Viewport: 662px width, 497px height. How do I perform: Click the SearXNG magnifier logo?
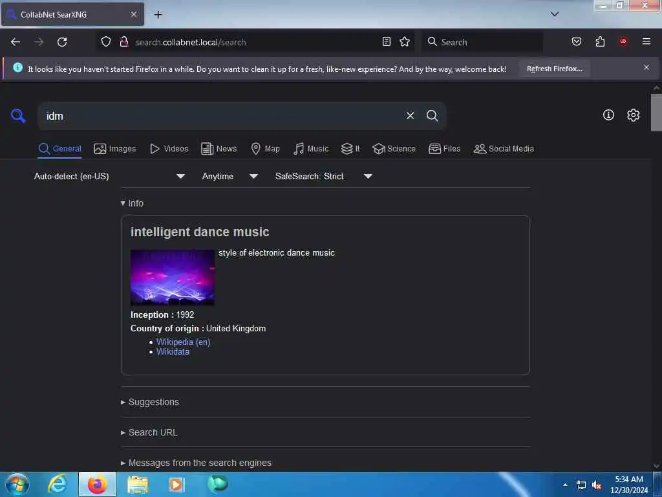(x=18, y=115)
